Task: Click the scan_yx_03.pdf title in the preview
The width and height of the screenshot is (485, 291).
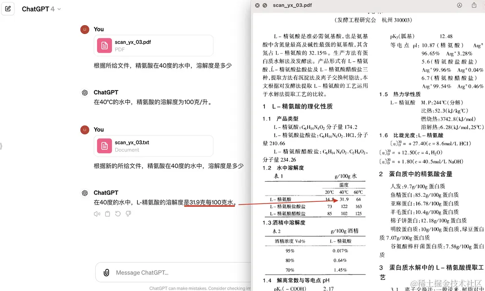Action: [x=292, y=5]
